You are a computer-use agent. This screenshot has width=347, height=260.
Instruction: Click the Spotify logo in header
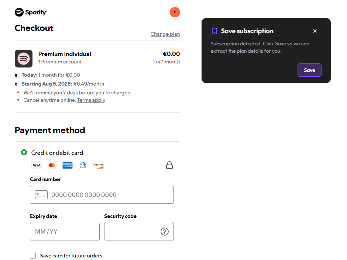[x=31, y=12]
